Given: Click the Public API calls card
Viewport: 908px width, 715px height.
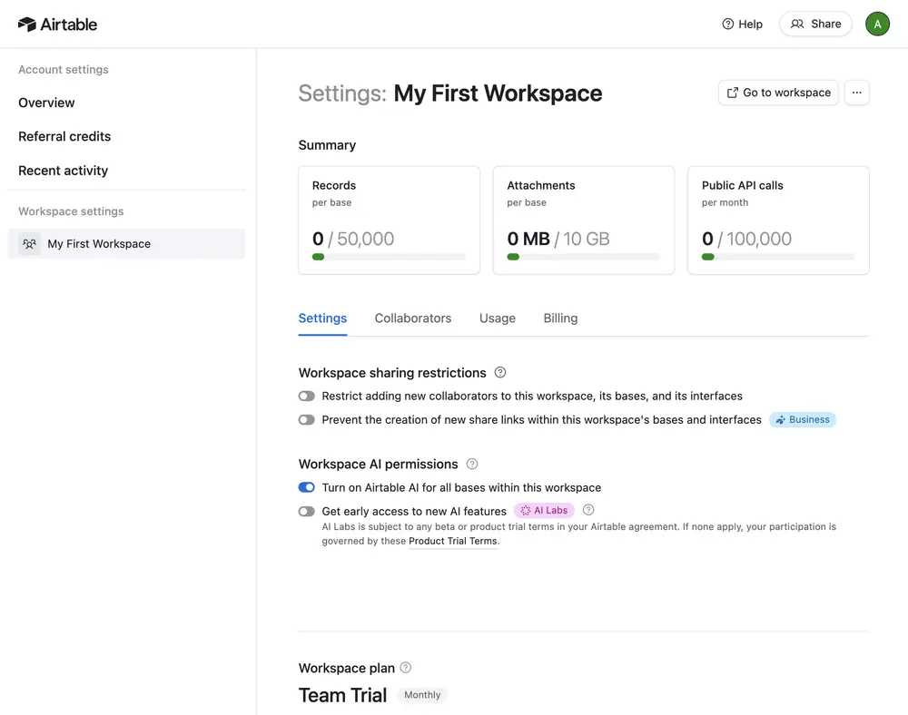Looking at the screenshot, I should click(x=778, y=220).
